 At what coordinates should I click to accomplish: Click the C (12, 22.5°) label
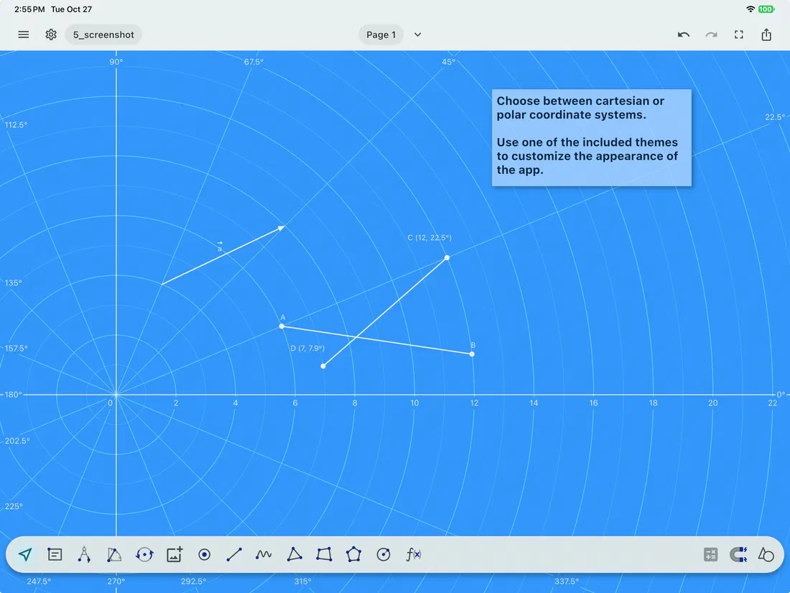[429, 237]
